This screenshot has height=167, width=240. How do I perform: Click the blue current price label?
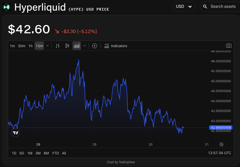click(221, 127)
